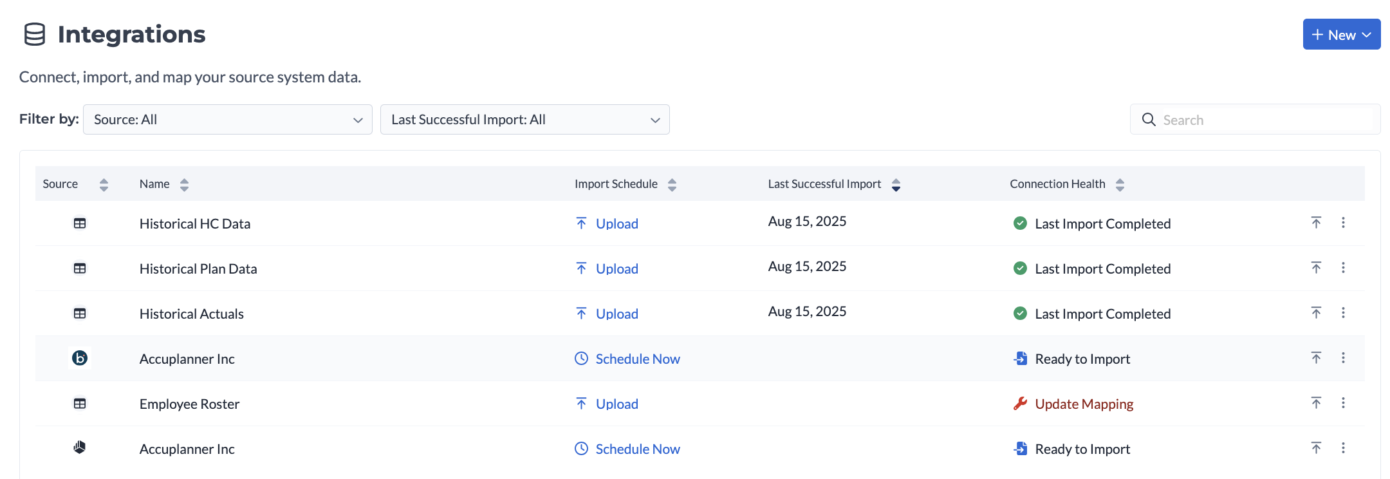Open the Source: All filter dropdown
The height and width of the screenshot is (479, 1390).
point(228,120)
